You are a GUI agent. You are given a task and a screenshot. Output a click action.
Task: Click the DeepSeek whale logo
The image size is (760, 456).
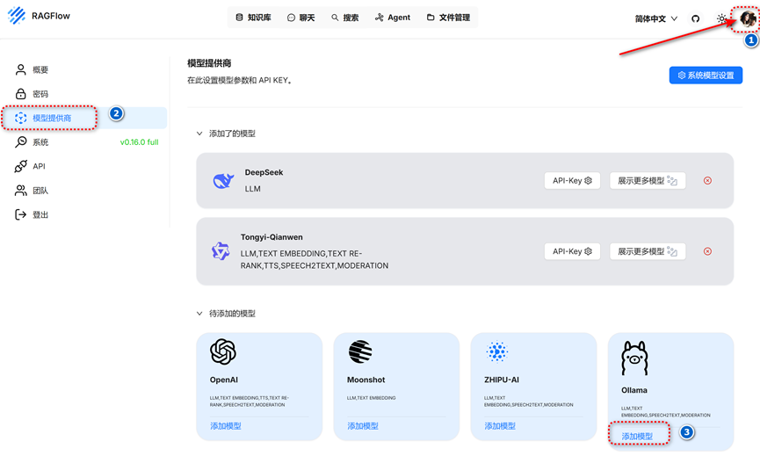[223, 180]
